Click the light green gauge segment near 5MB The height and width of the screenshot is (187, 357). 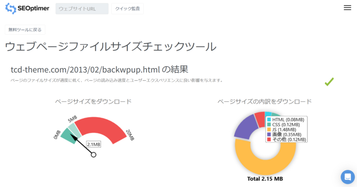click(x=75, y=130)
